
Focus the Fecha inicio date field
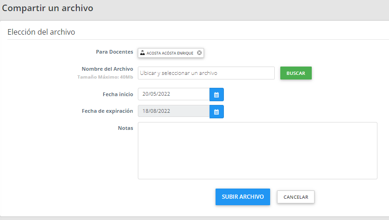173,94
